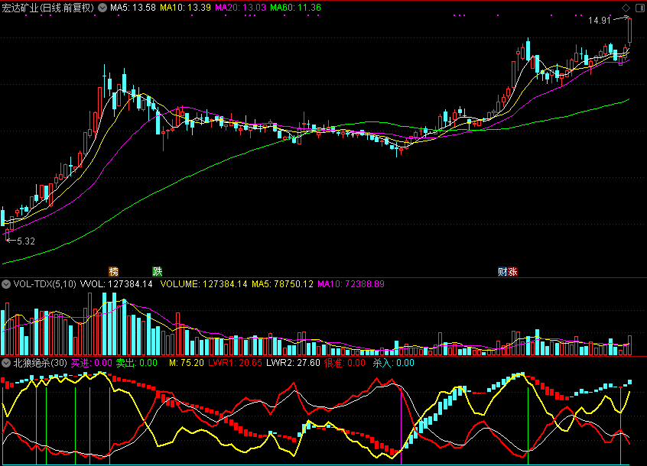Select volume MA10: 72388.89 label
Screen dimensions: 647x466
point(351,284)
